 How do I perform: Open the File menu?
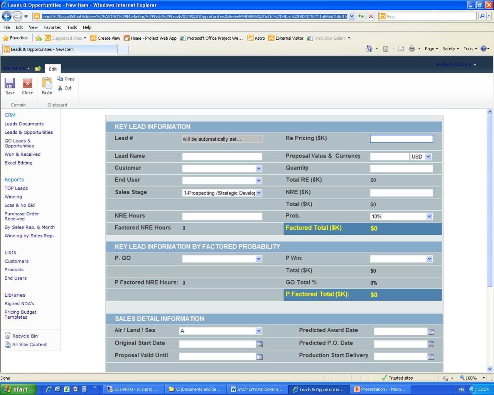coord(7,27)
